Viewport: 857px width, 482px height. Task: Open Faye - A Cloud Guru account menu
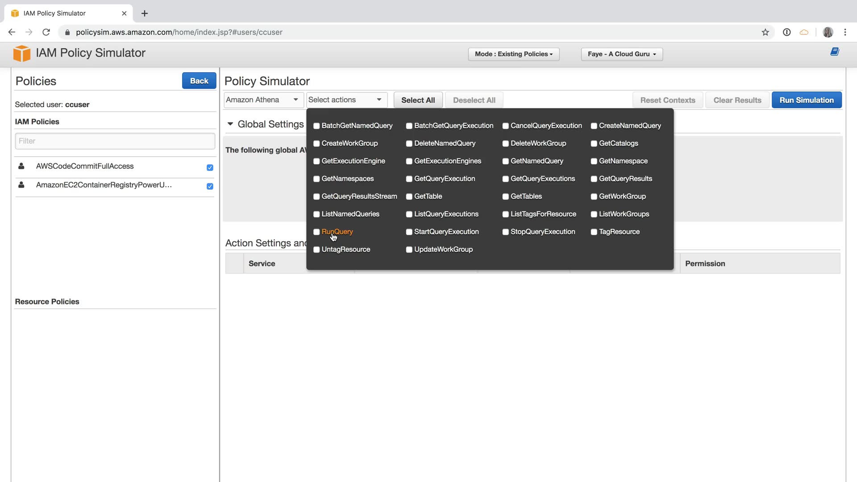[x=621, y=54]
